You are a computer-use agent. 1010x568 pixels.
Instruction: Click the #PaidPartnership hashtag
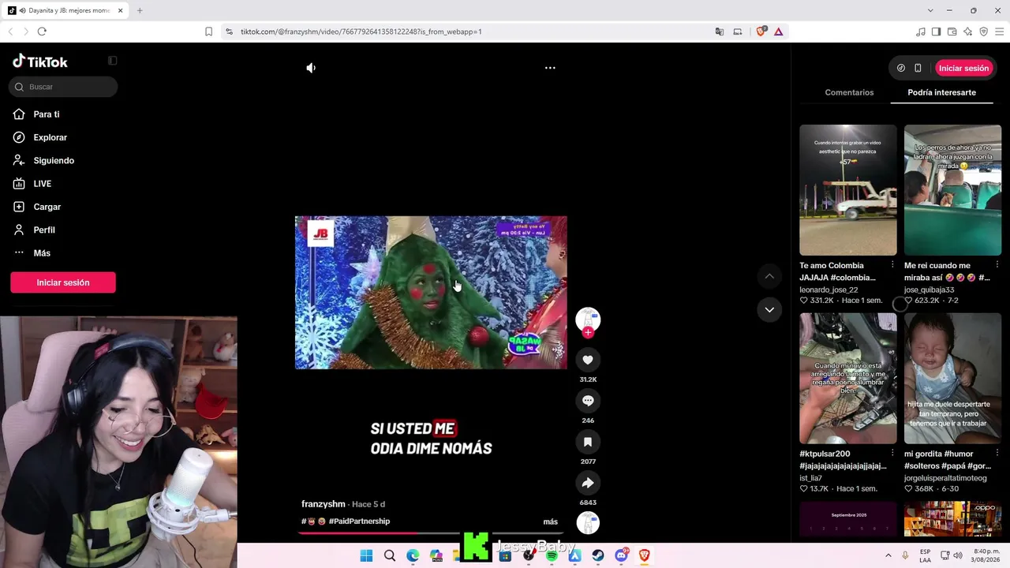point(359,521)
